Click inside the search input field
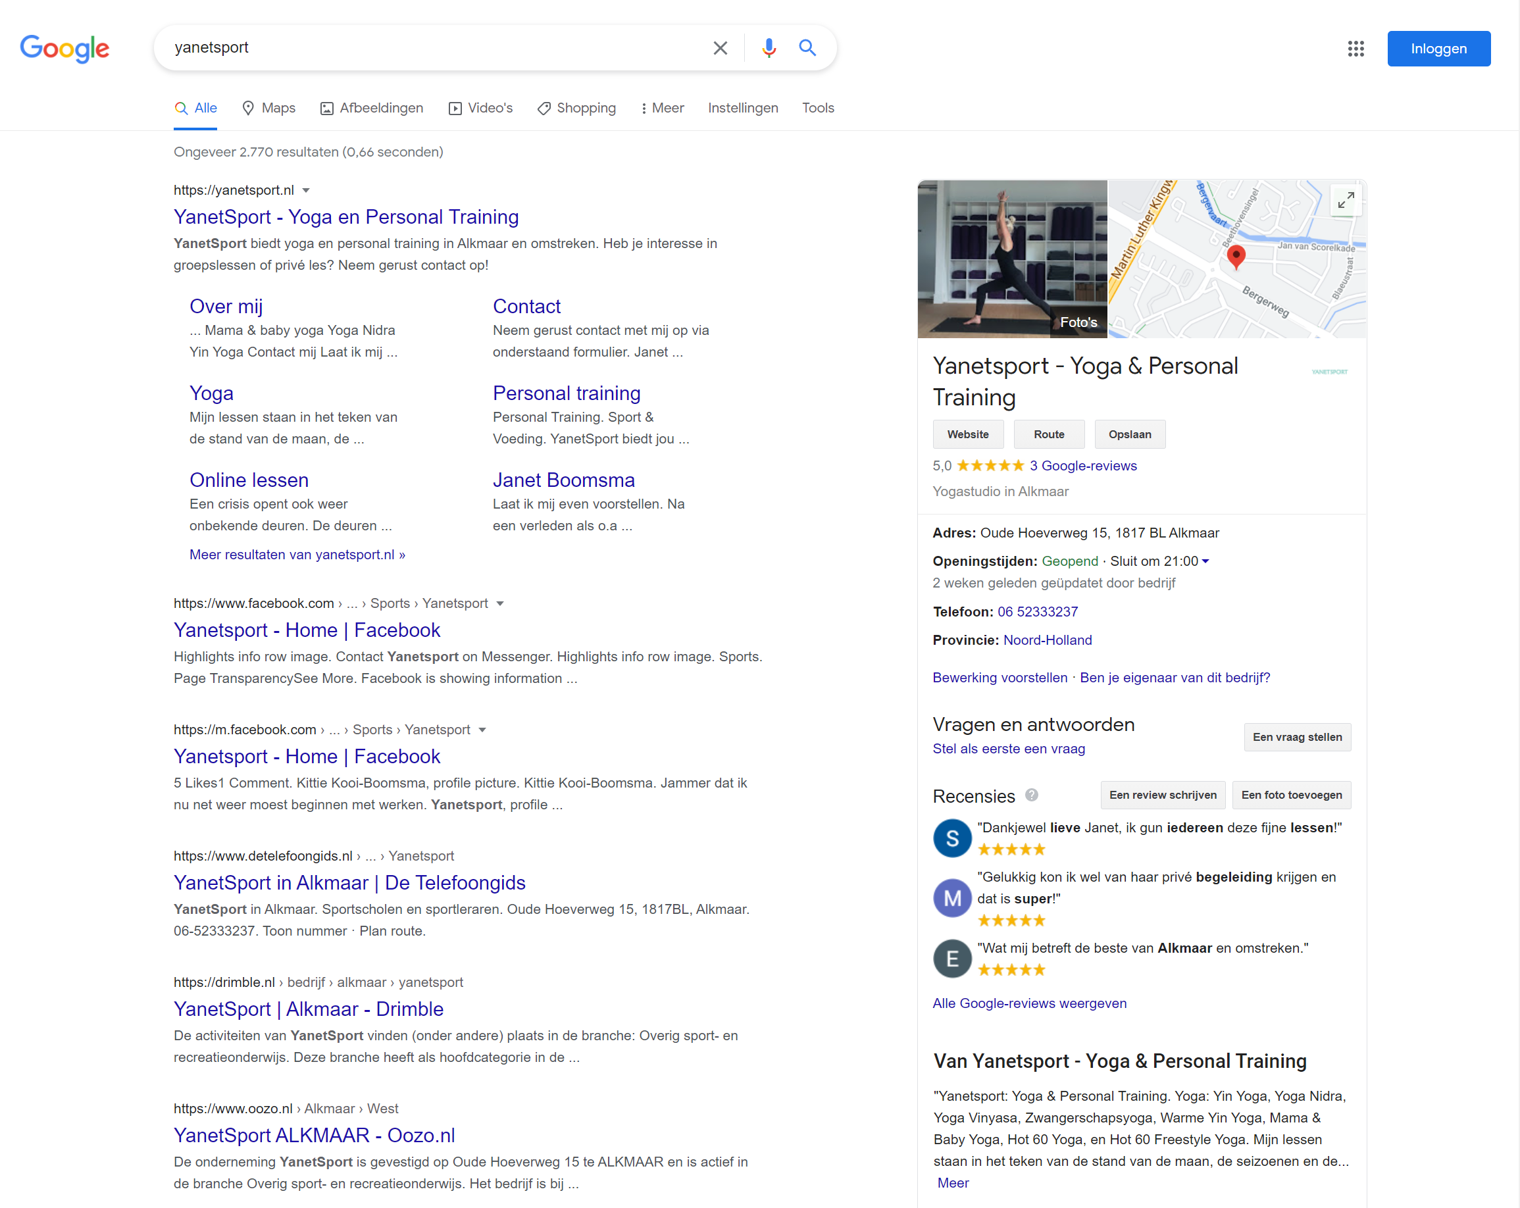The height and width of the screenshot is (1208, 1520). [x=423, y=48]
